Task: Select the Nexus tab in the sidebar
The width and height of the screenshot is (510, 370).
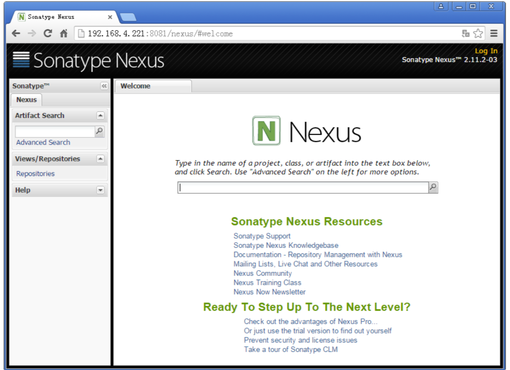Action: 26,100
